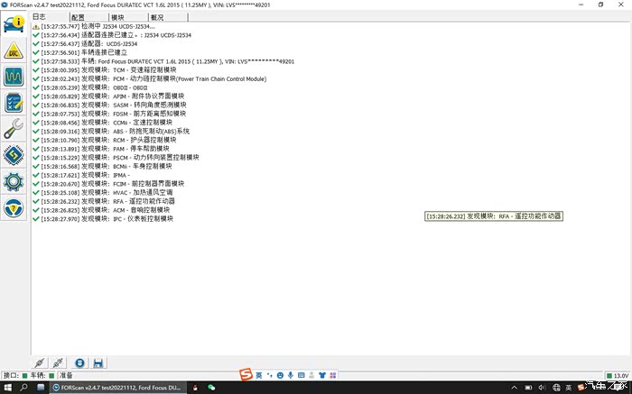Click the save log floppy disk button
This screenshot has width=632, height=394.
98,362
